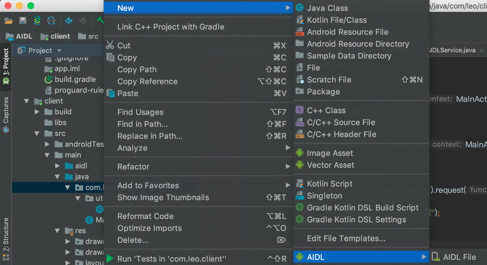Open the Captures side tool window

tap(6, 114)
